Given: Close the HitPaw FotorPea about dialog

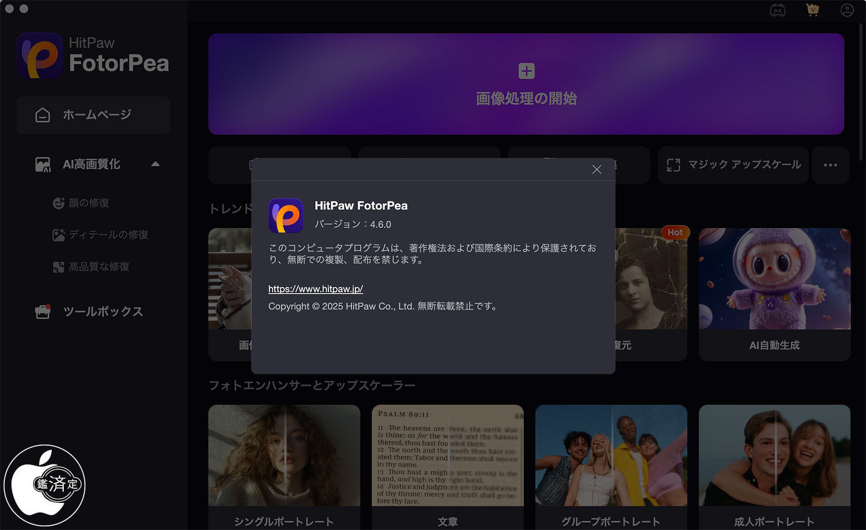Looking at the screenshot, I should coord(597,170).
